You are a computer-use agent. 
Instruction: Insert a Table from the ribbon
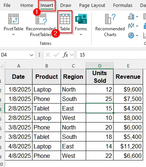point(65,22)
